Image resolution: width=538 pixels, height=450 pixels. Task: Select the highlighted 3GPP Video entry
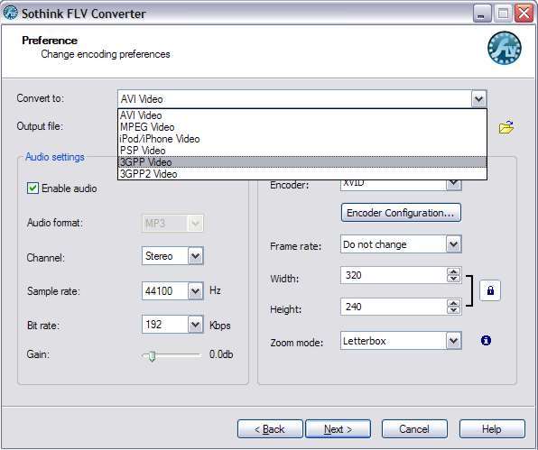click(301, 162)
